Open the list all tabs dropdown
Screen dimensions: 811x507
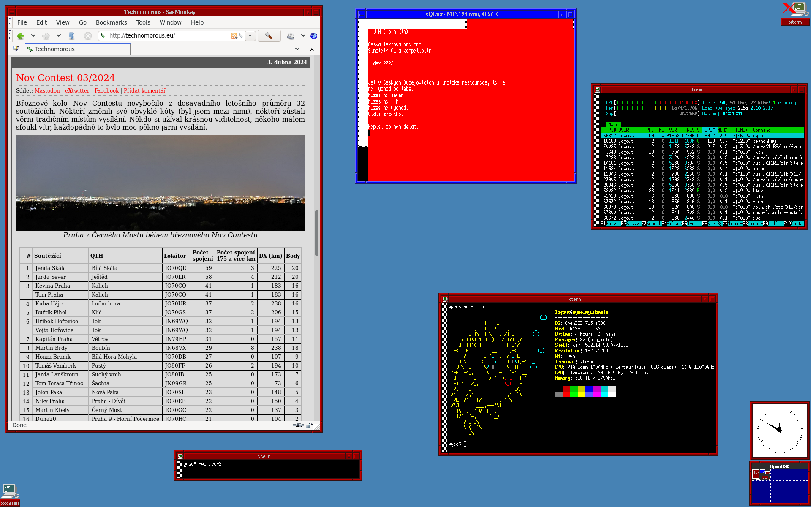click(x=297, y=49)
